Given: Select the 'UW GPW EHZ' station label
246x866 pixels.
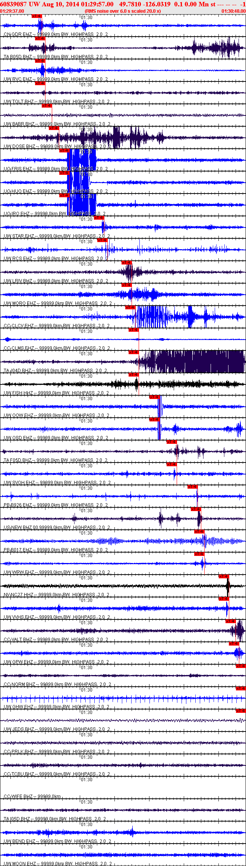Looking at the screenshot, I should point(18,662).
